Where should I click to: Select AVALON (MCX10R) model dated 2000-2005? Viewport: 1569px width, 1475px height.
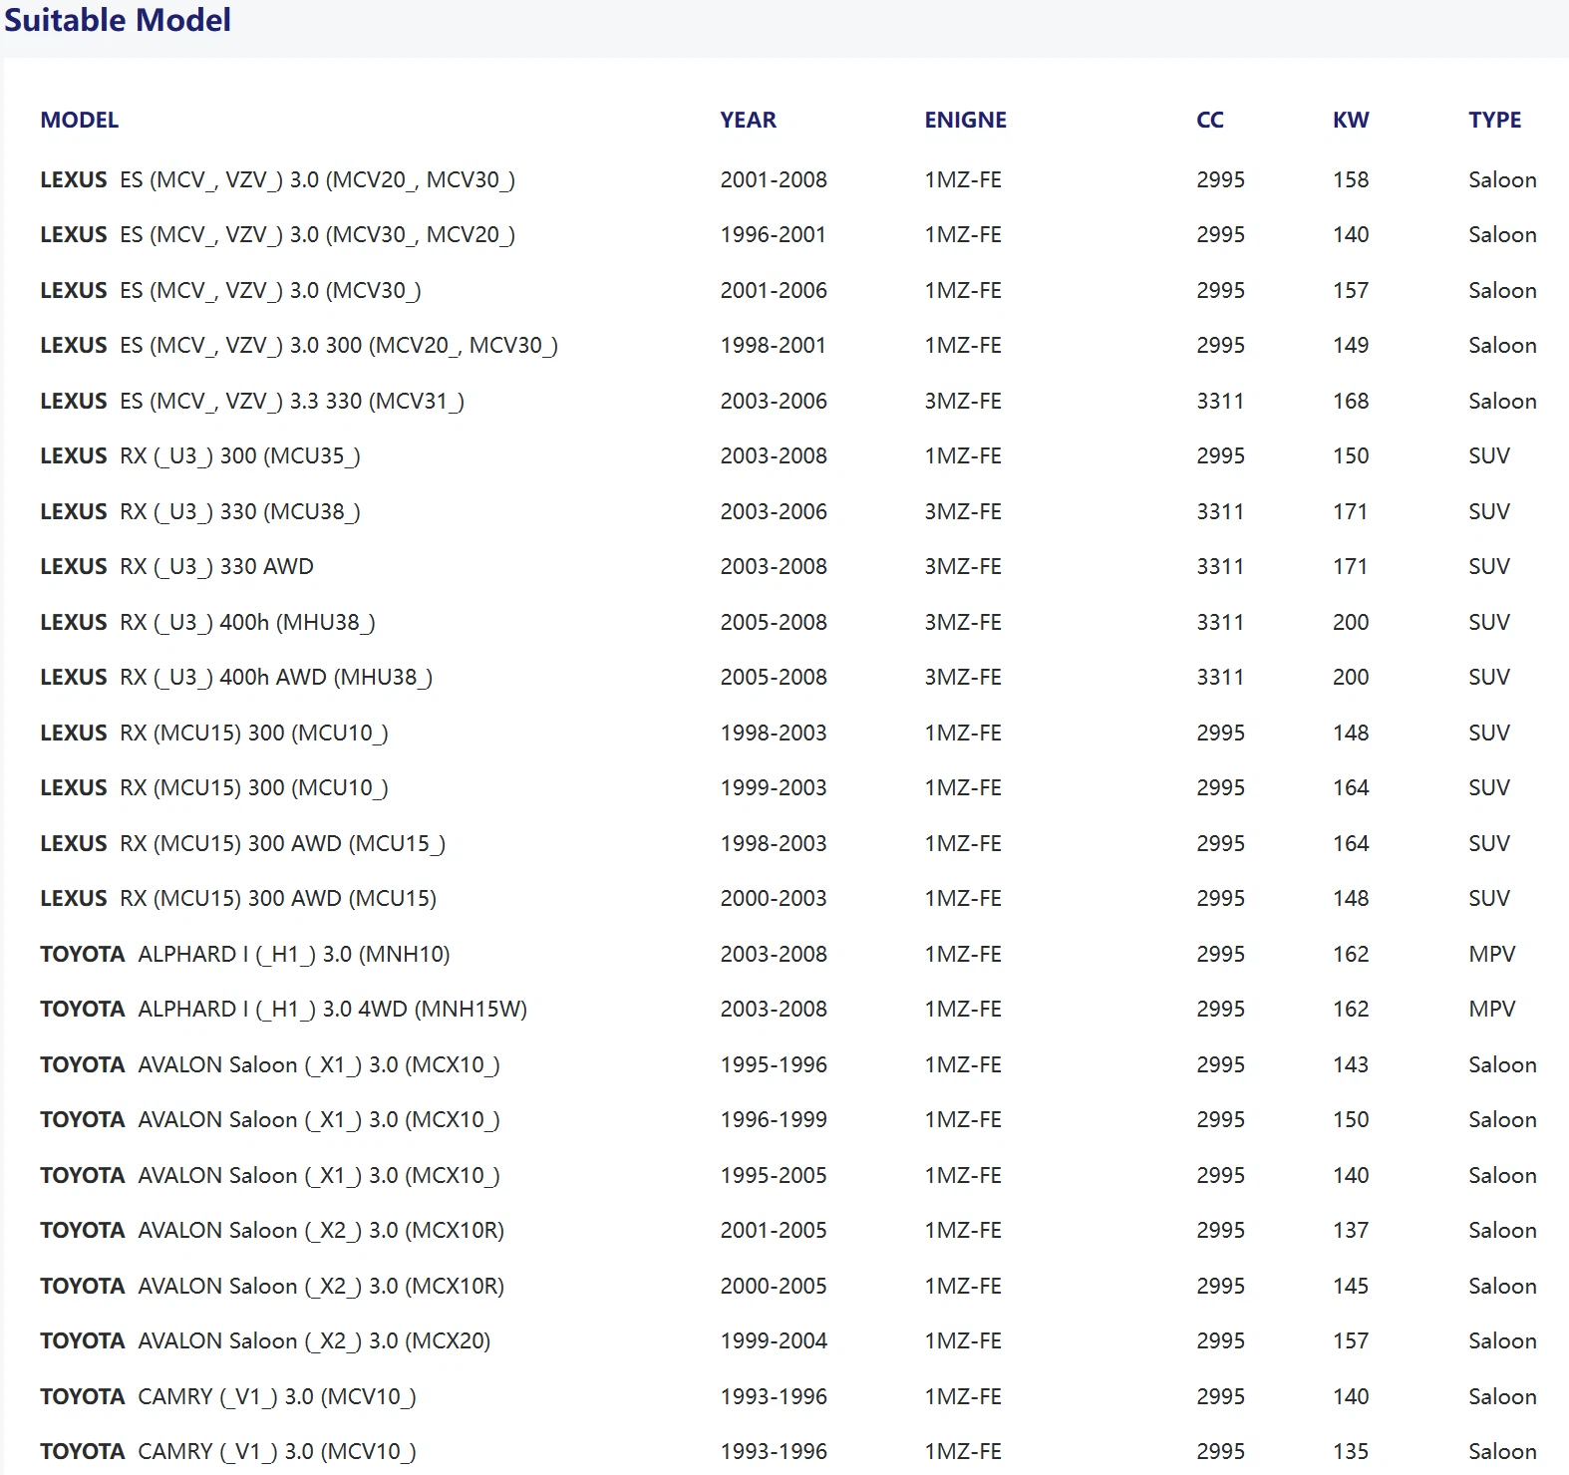[x=272, y=1287]
